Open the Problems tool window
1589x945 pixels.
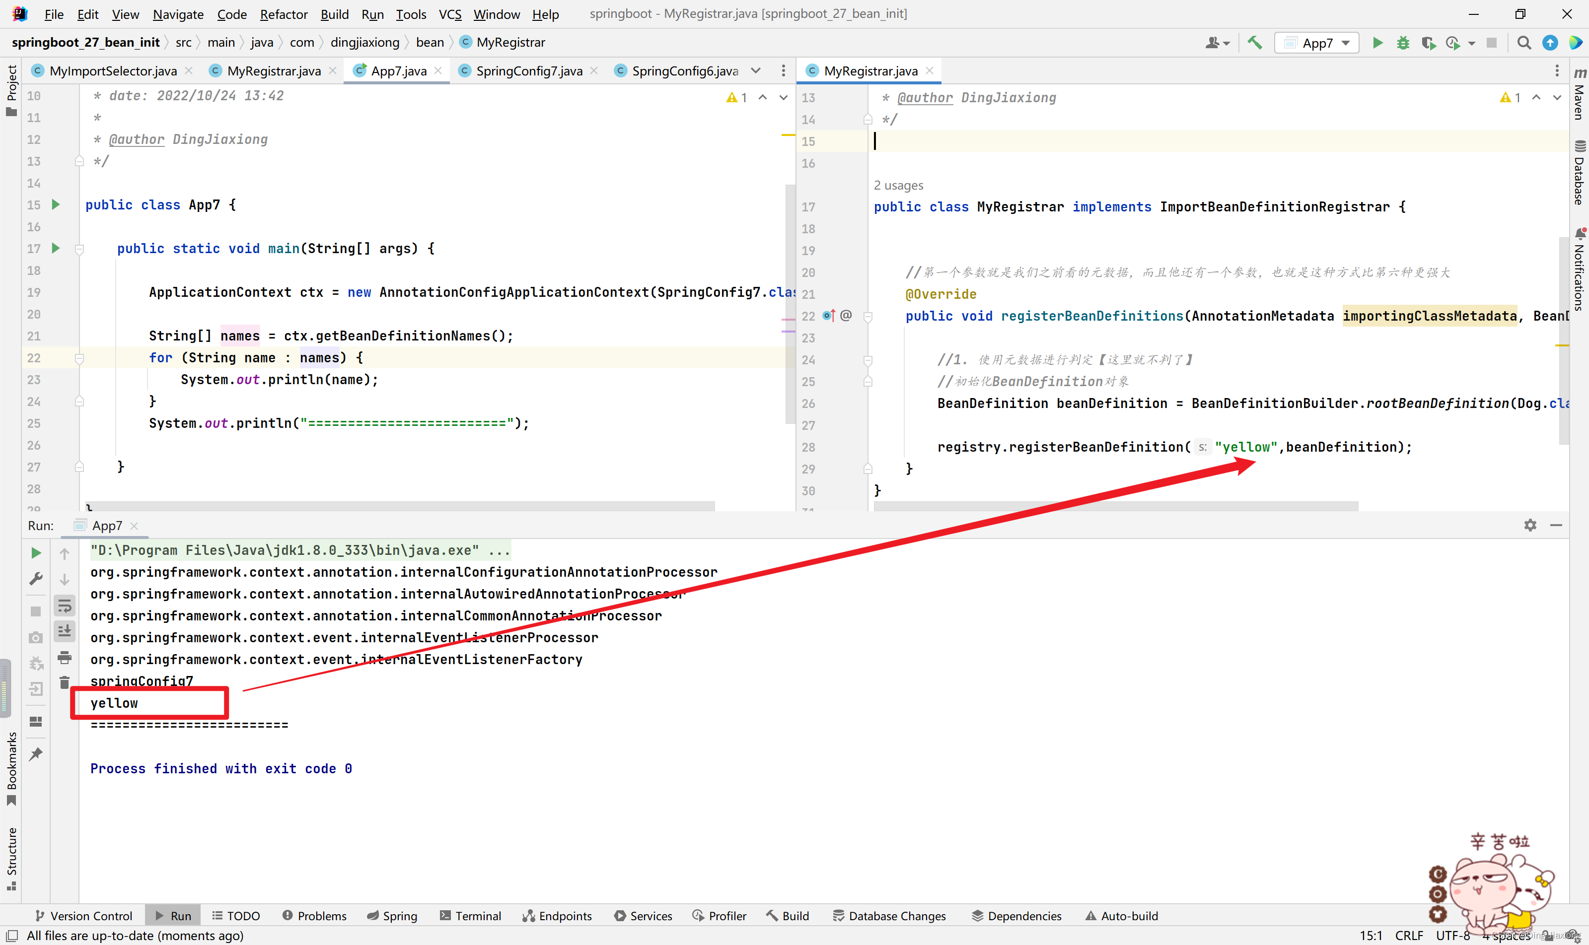[x=315, y=916]
